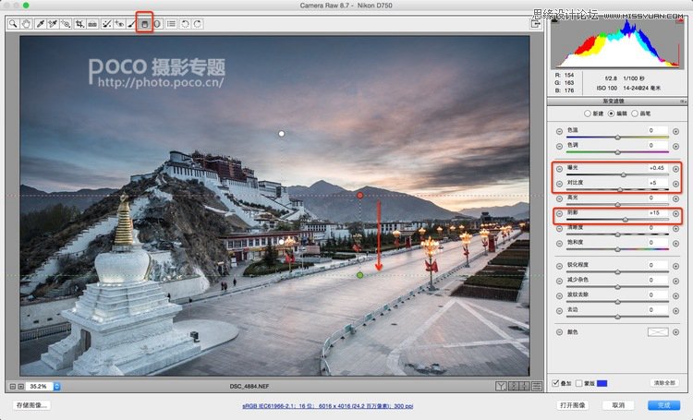Decrease 曝光 with minus button

point(560,169)
